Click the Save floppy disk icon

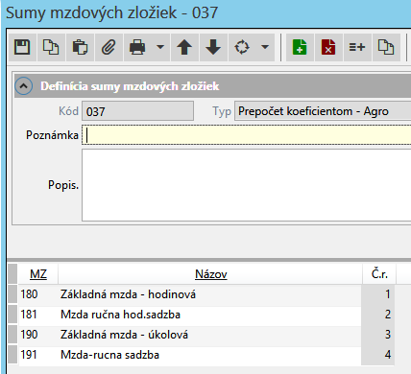point(22,47)
